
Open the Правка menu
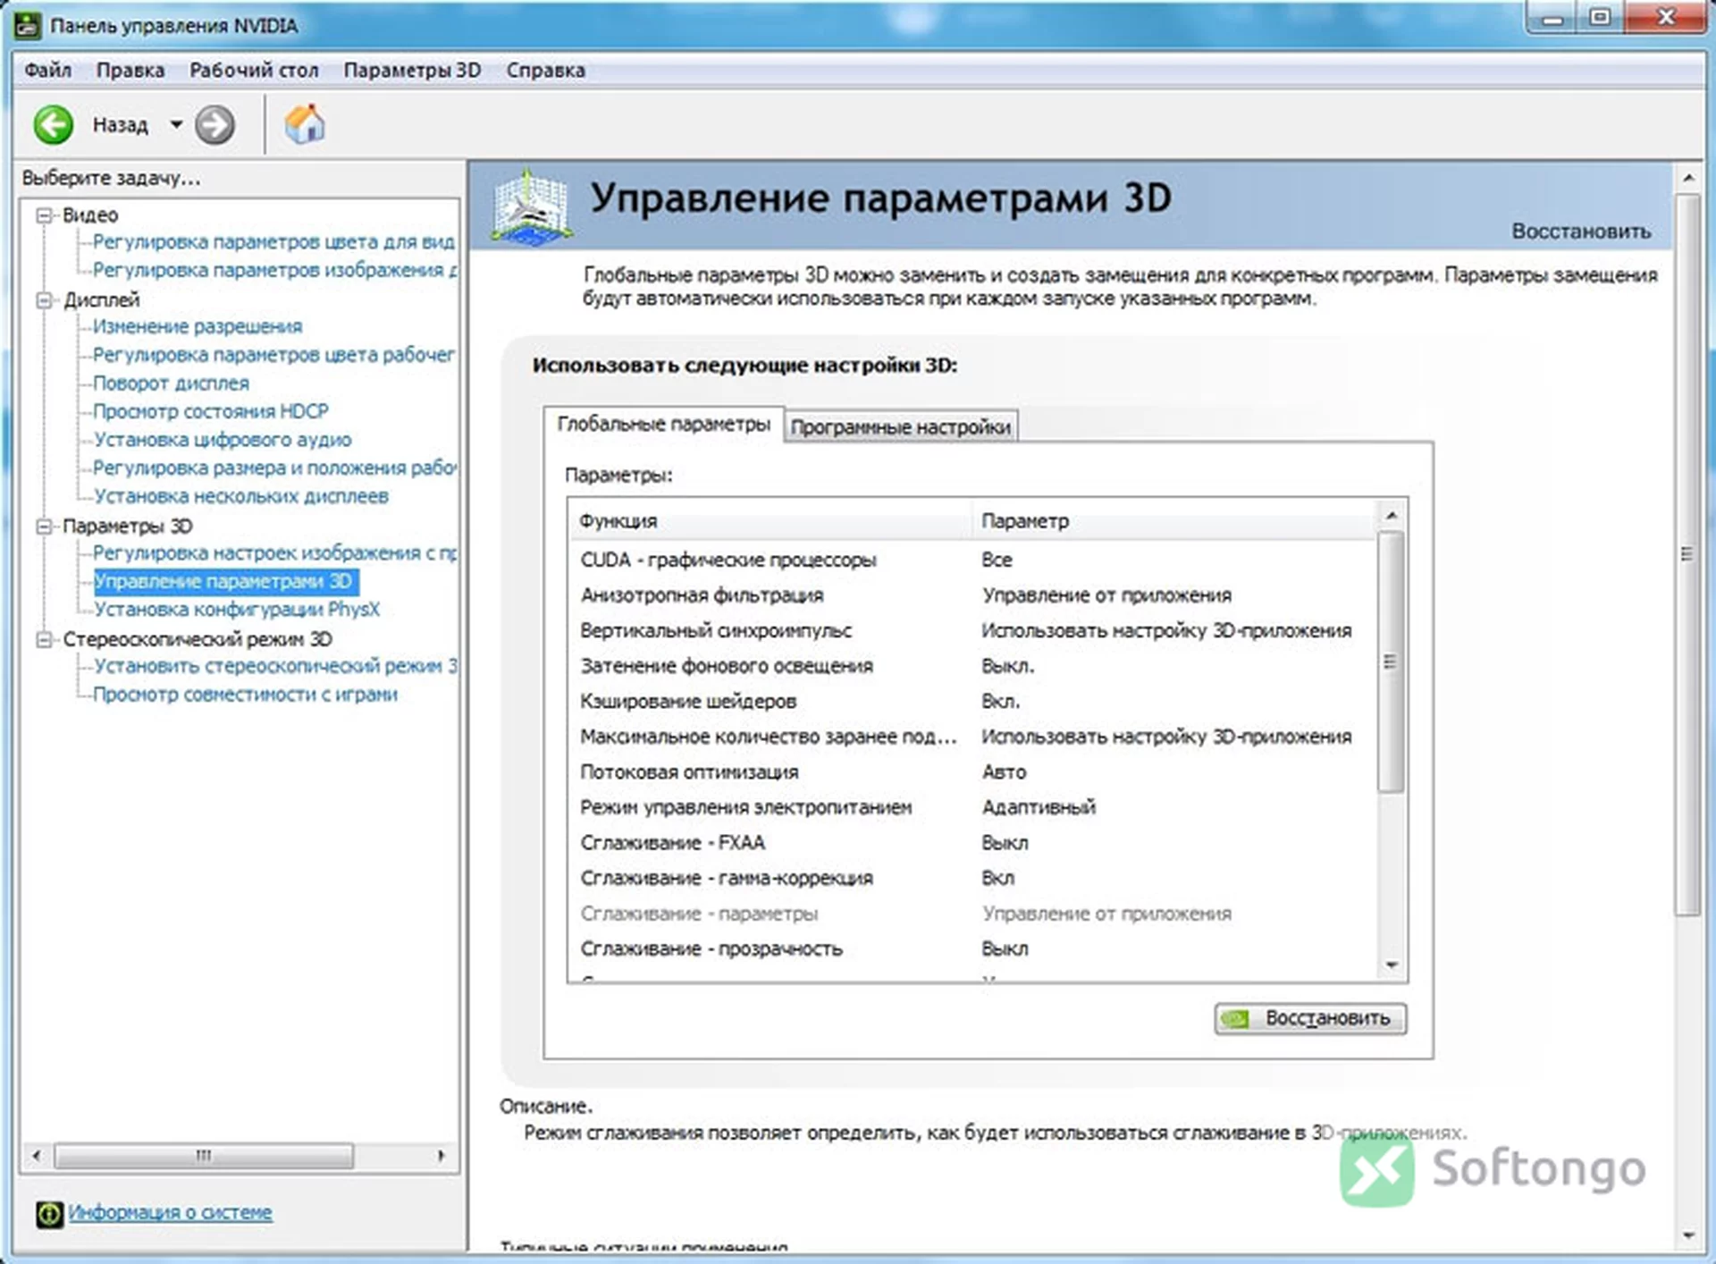click(x=130, y=70)
